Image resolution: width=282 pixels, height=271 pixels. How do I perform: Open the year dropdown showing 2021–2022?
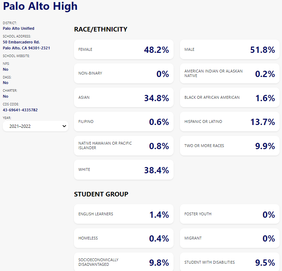(35, 126)
